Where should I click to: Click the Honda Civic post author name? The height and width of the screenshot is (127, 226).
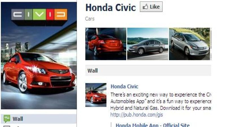124,86
